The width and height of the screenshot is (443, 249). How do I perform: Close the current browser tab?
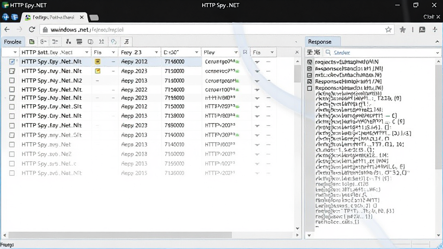tap(82, 17)
